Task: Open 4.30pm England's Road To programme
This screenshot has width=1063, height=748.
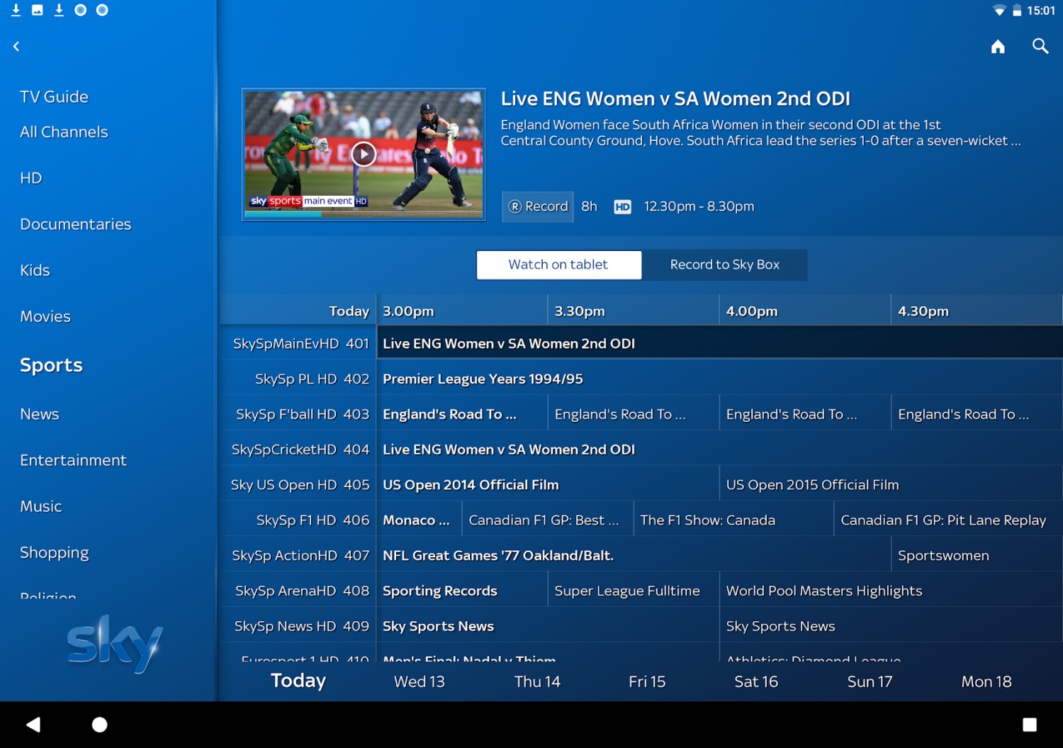Action: pos(977,414)
